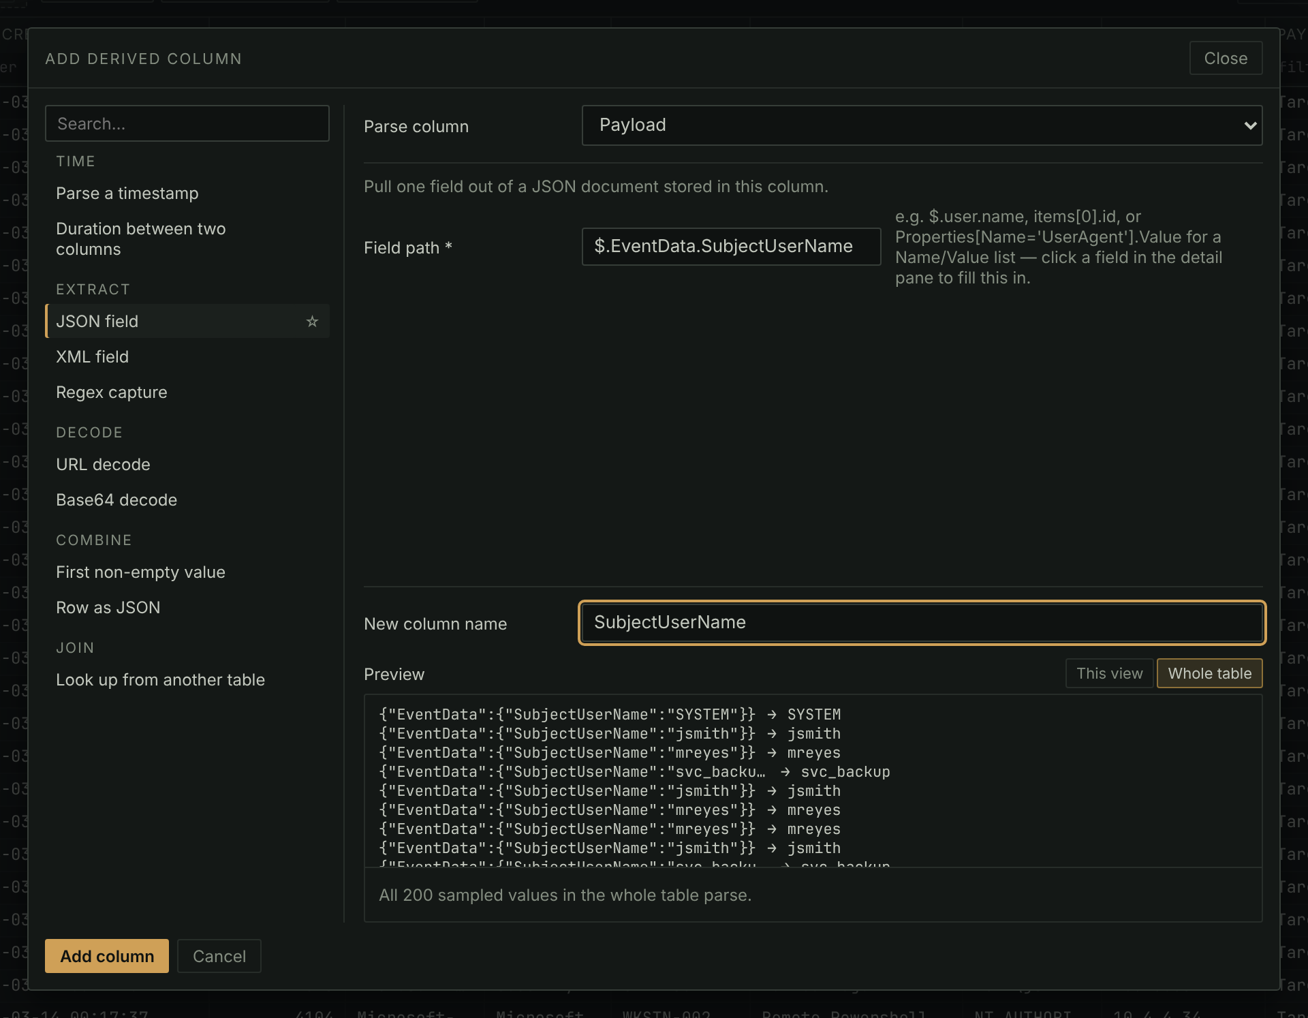Switch preview to Whole table
1308x1018 pixels.
(1209, 673)
